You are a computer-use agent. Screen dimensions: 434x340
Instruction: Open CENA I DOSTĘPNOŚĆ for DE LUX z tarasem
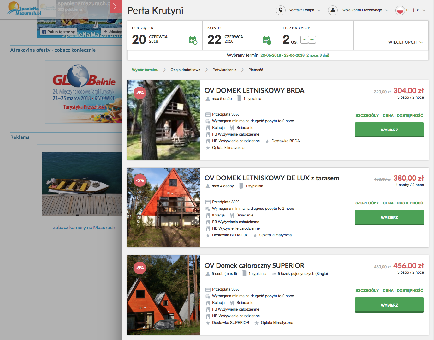(403, 203)
